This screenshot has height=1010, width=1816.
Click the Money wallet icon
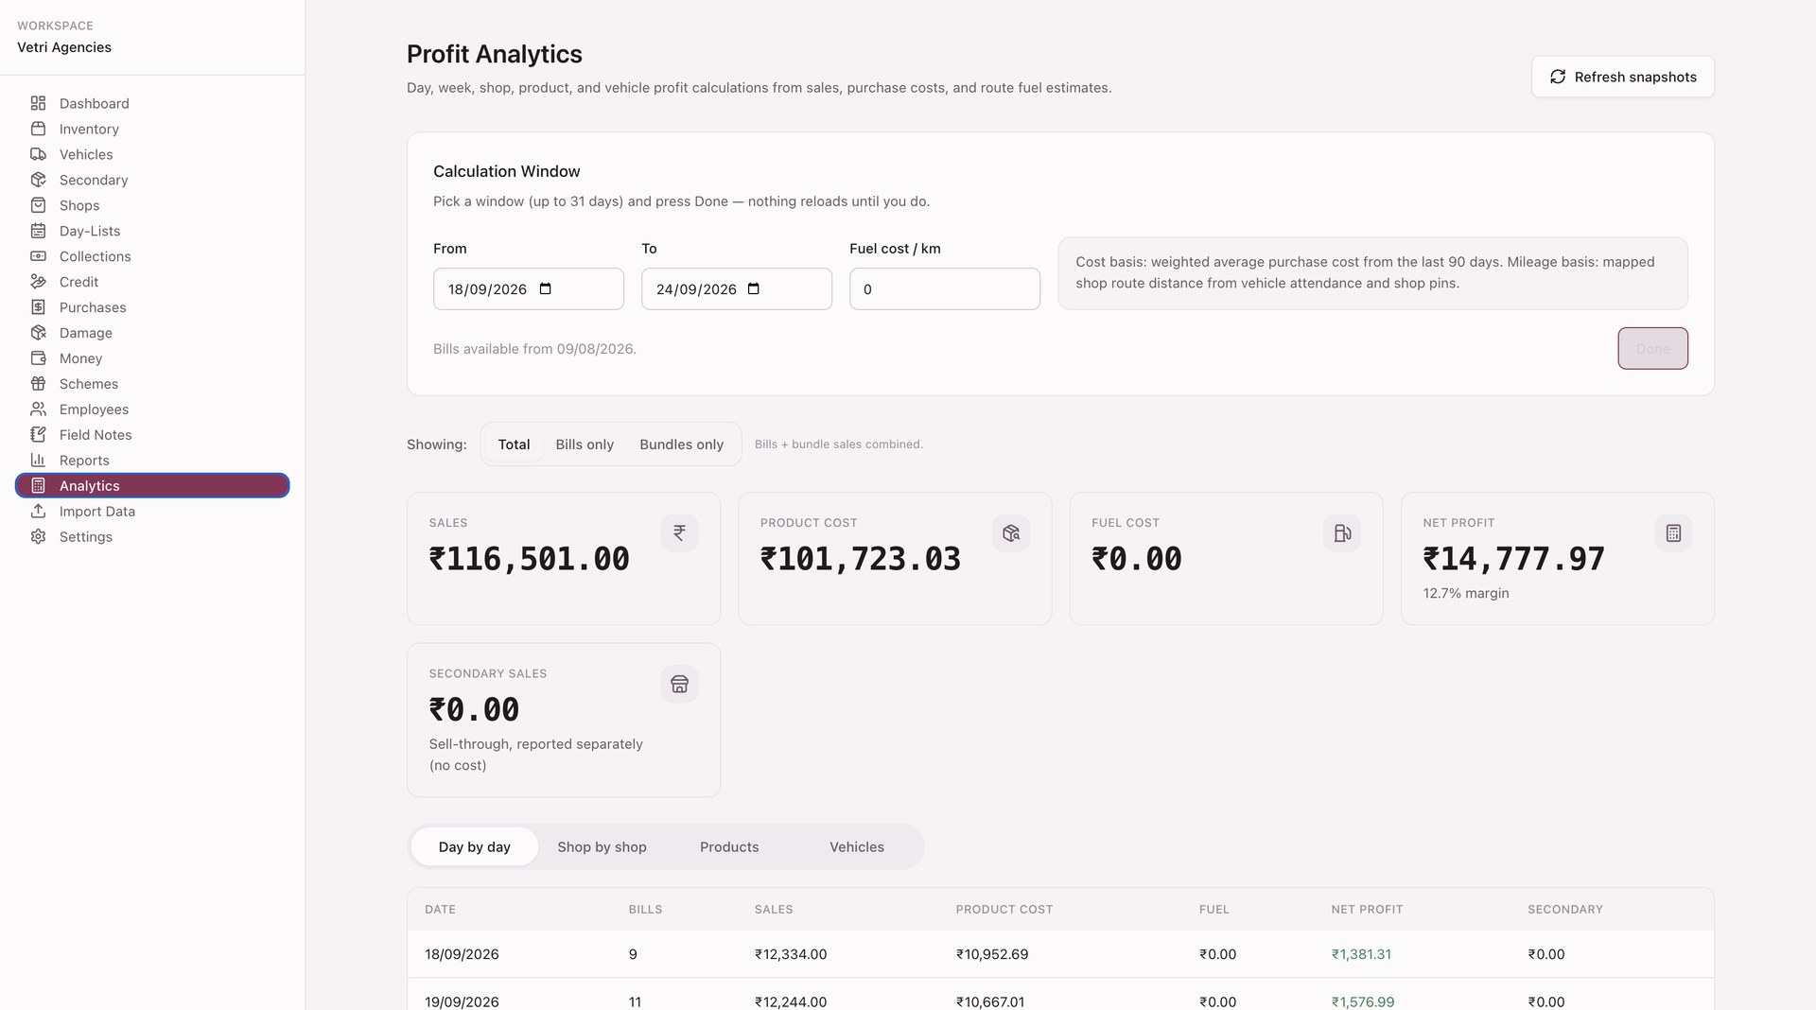pyautogui.click(x=38, y=358)
